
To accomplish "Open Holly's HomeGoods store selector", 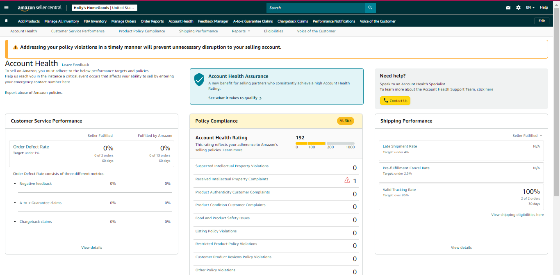I will click(104, 8).
